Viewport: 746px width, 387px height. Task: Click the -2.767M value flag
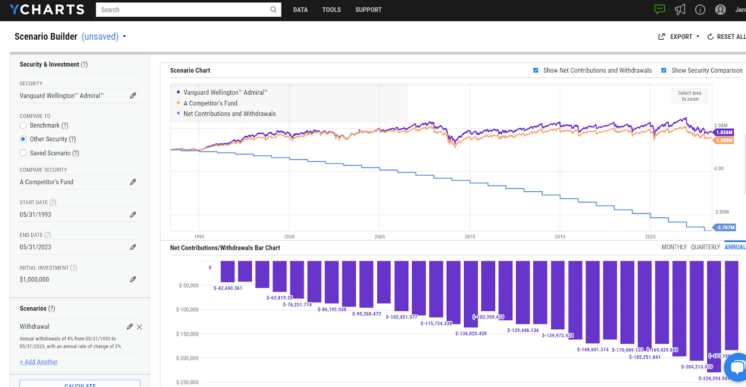tap(725, 228)
